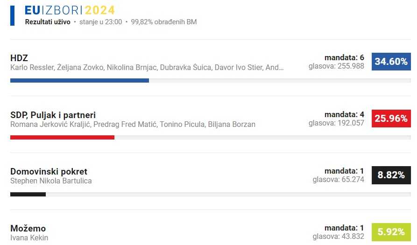The height and width of the screenshot is (245, 417).
Task: Click the red 25.96% badge for SDP
Action: pyautogui.click(x=391, y=119)
